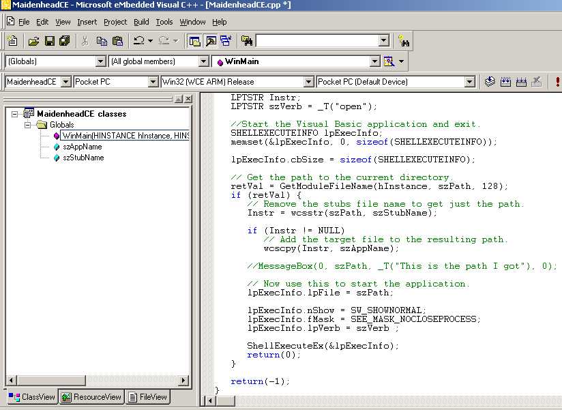Collapse the Globals folder node
The image size is (562, 410).
point(27,125)
